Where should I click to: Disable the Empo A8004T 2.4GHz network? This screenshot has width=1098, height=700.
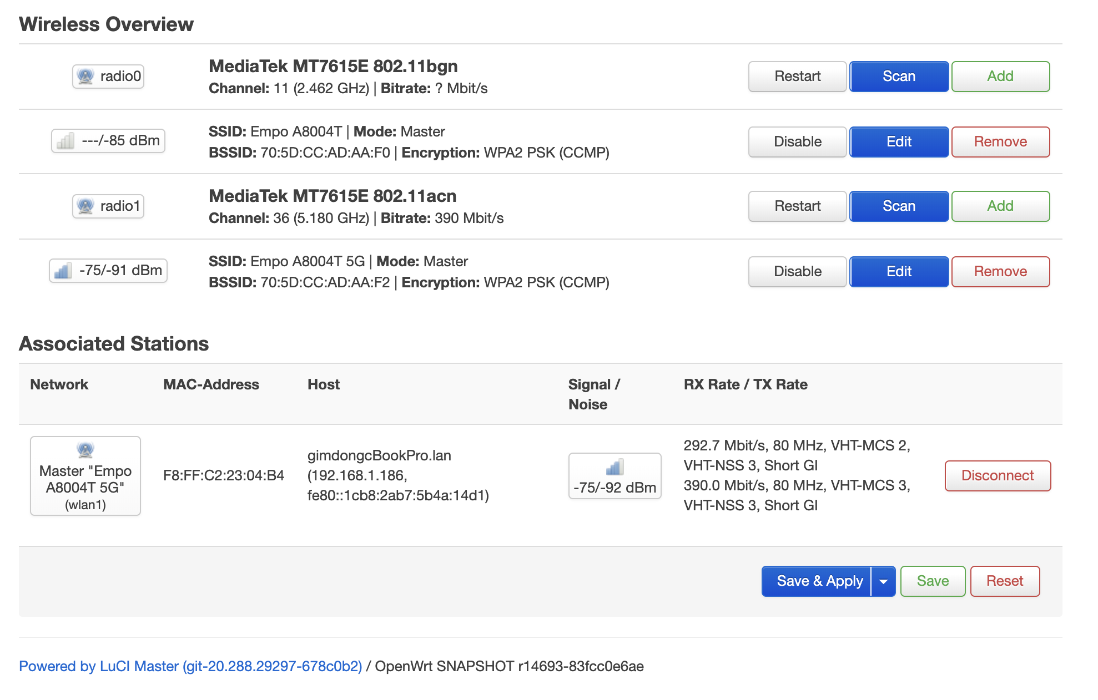click(x=797, y=141)
